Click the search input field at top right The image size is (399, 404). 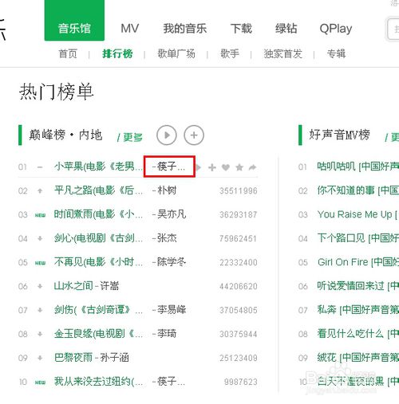coord(393,29)
